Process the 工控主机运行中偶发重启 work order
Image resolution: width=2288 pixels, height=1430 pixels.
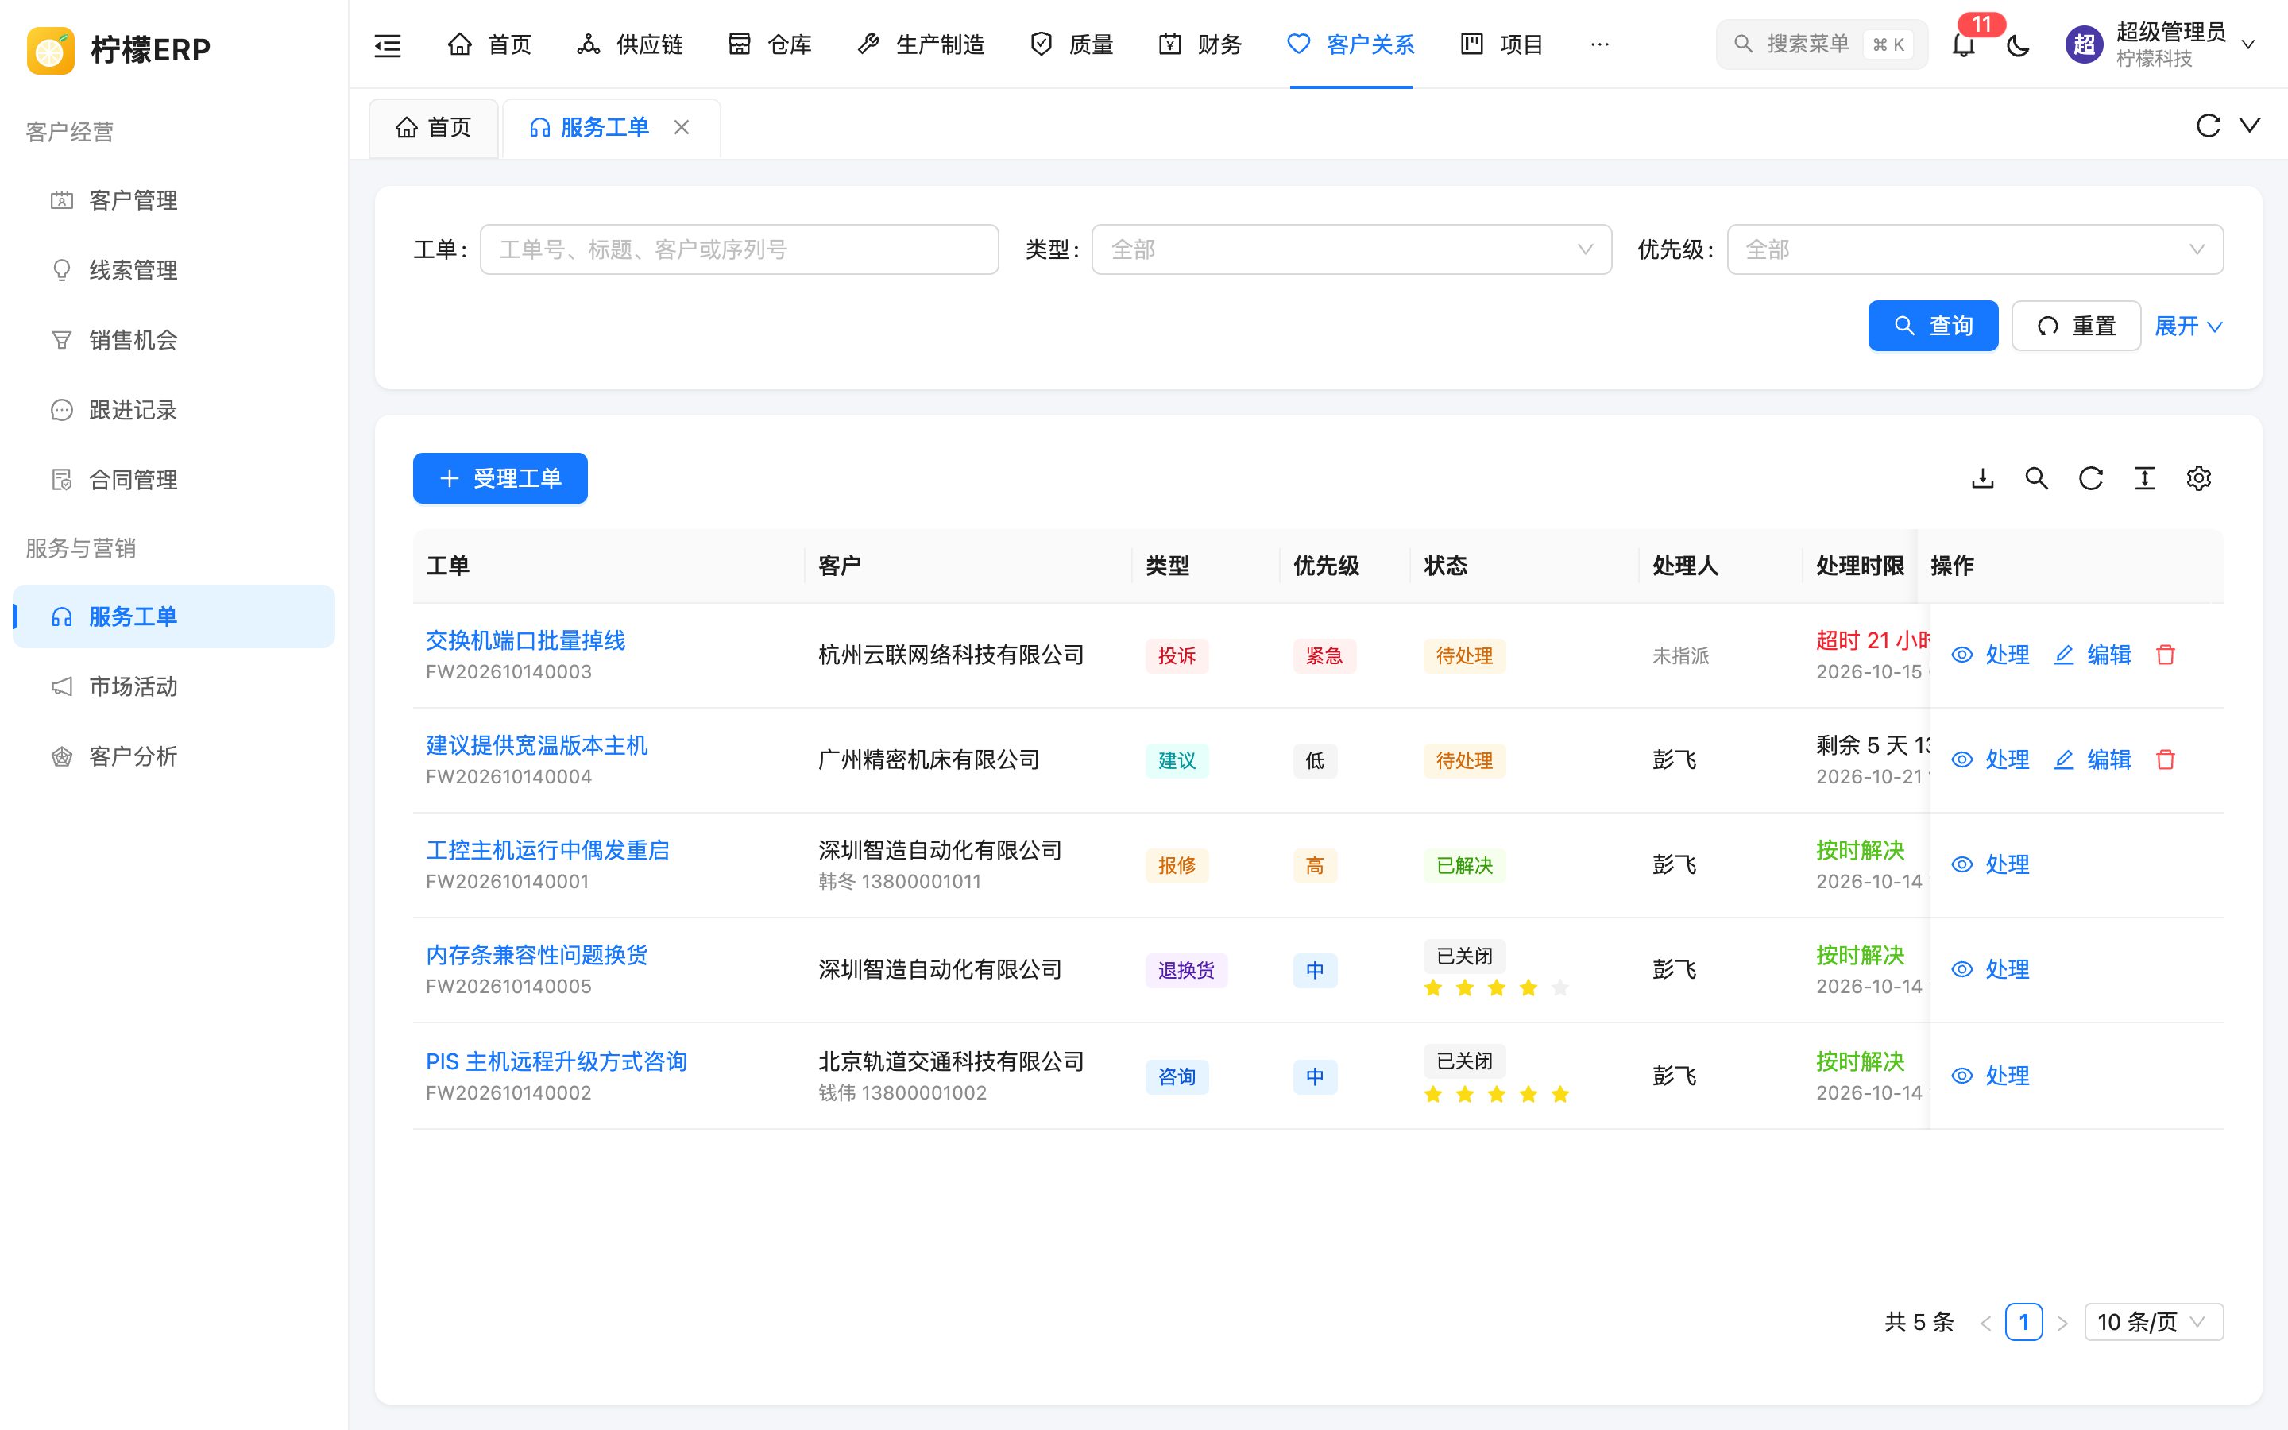coord(1989,864)
